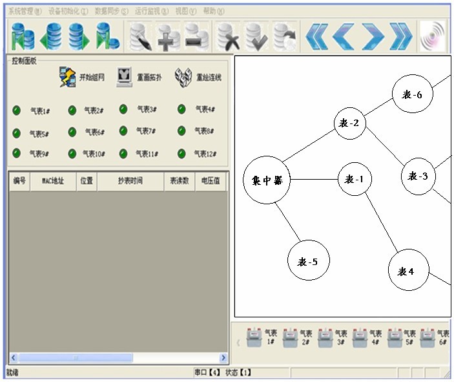Click the 开始组网 network icon
Screen dimensions: 454x382
tap(67, 77)
